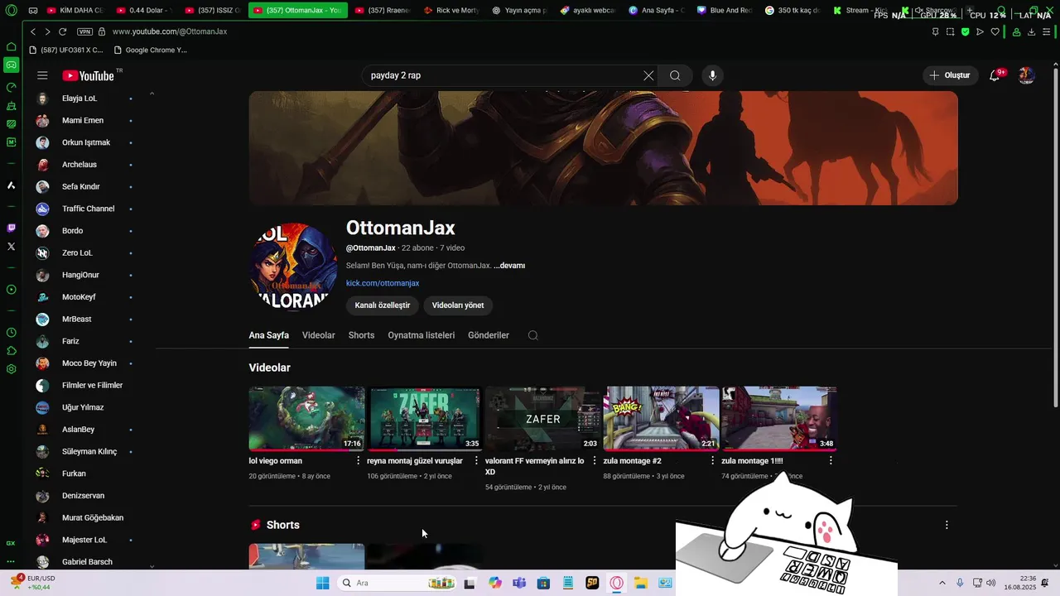Click the Opera GX logo menu

coord(11,11)
